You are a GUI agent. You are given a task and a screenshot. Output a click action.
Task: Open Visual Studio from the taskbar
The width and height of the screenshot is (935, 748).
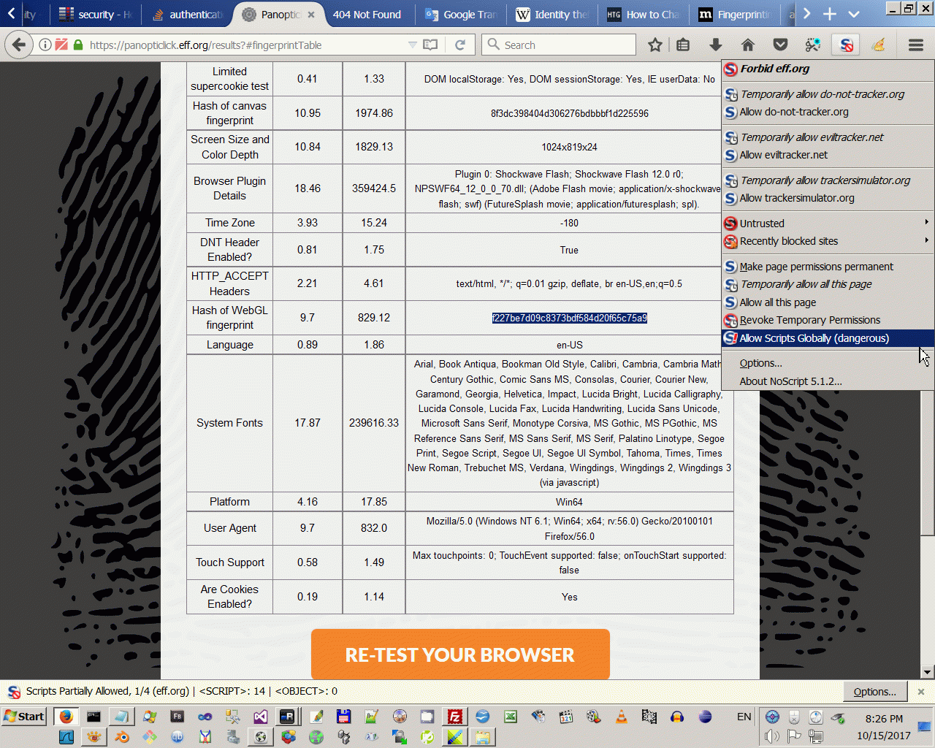point(261,717)
